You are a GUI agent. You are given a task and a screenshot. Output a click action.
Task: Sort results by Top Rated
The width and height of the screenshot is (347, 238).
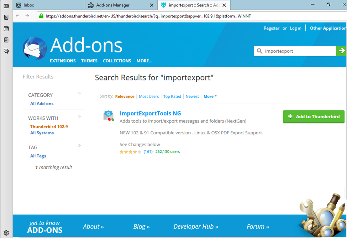pos(172,97)
